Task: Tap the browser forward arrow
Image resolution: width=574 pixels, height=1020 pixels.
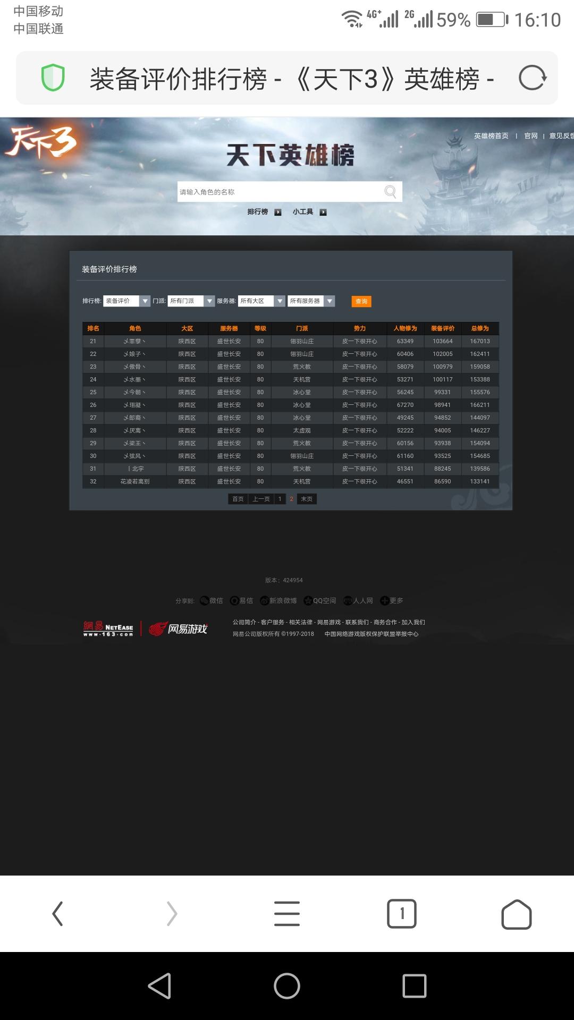Action: pyautogui.click(x=172, y=914)
